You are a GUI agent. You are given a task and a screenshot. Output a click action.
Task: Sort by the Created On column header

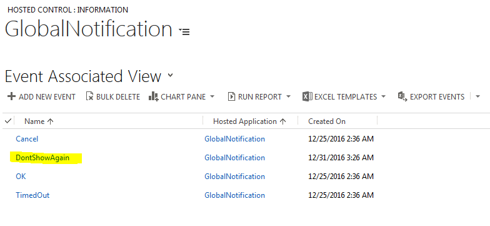tap(327, 121)
